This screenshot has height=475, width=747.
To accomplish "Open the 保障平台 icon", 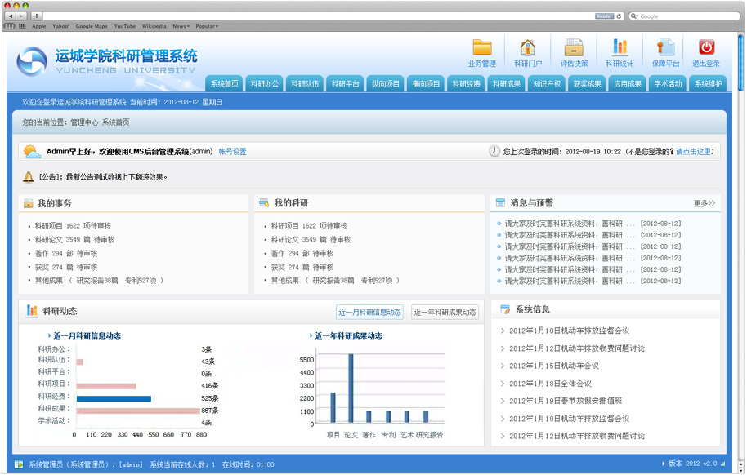I will [666, 48].
